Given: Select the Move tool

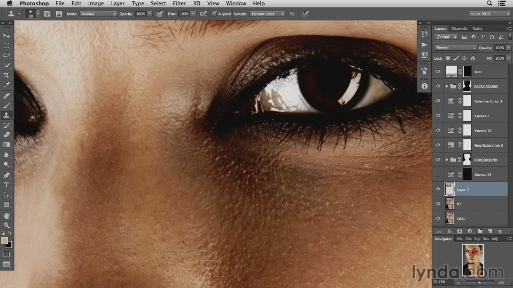Looking at the screenshot, I should pyautogui.click(x=6, y=35).
